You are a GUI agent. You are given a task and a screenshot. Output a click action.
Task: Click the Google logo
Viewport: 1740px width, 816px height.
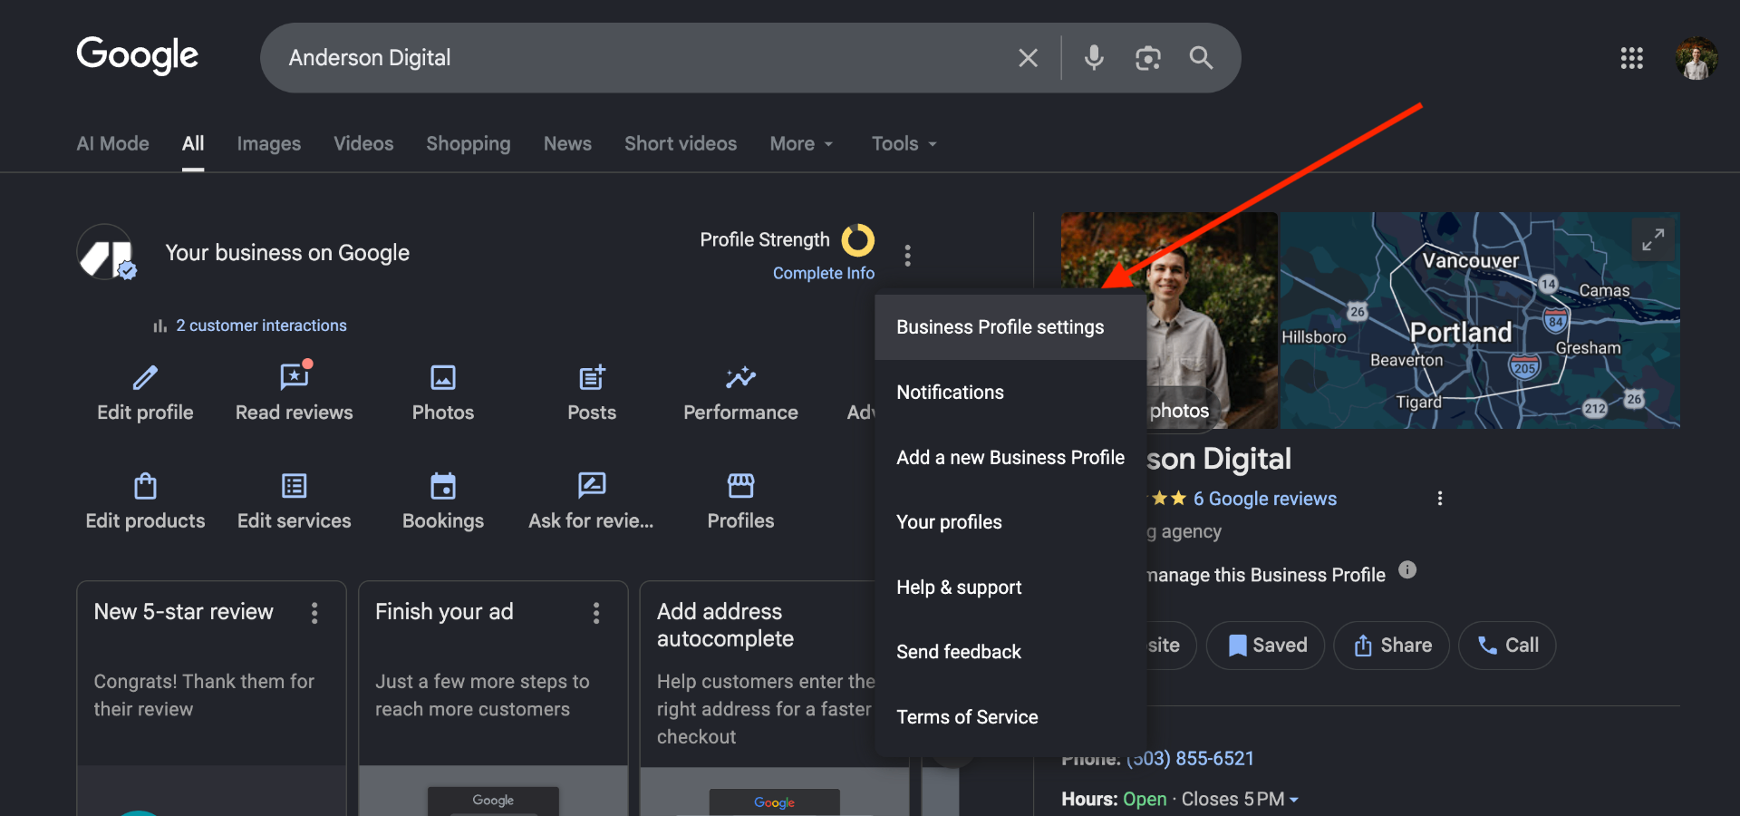pos(137,55)
